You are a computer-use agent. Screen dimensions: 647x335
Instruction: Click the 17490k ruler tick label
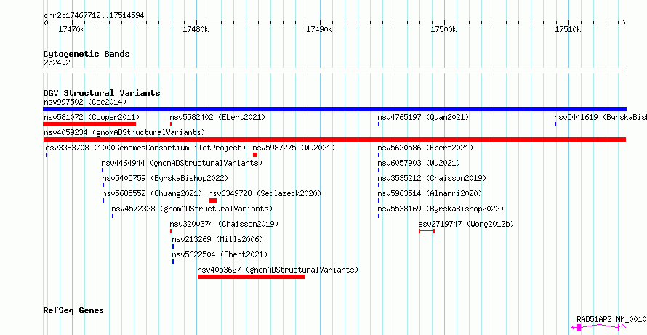(320, 30)
